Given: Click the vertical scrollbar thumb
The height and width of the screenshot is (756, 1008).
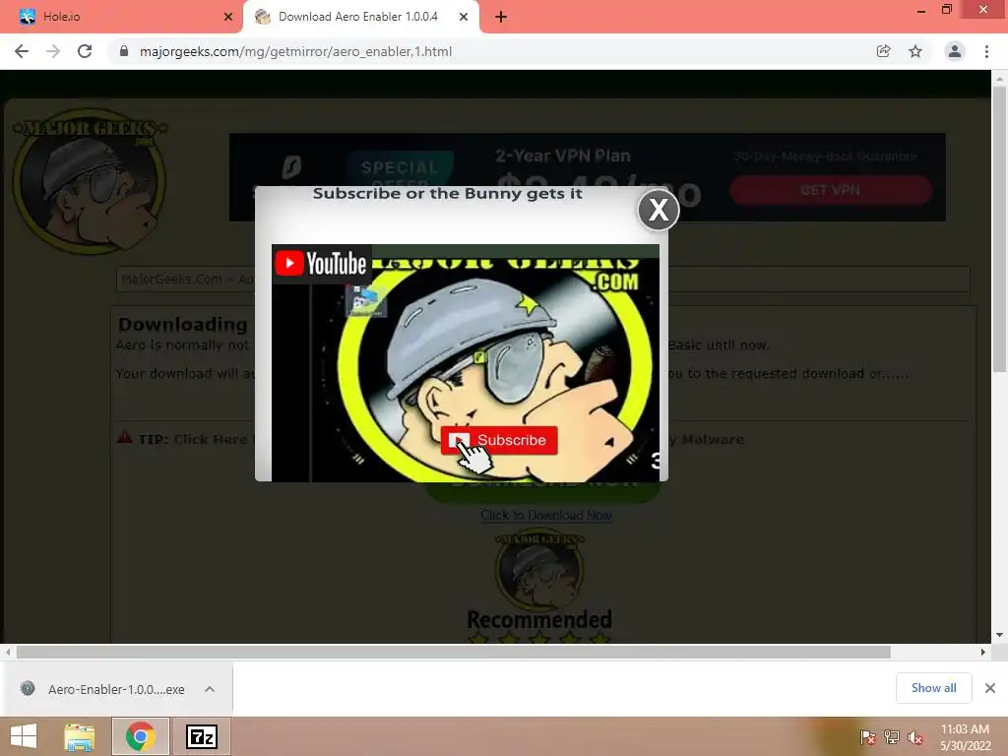Looking at the screenshot, I should point(999,228).
